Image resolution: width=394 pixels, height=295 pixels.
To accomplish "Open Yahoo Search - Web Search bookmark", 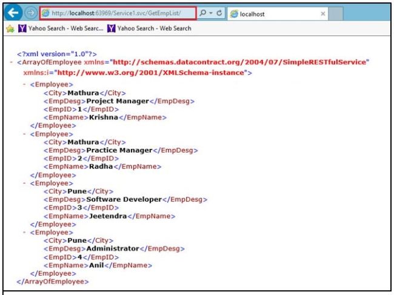I will pos(149,28).
